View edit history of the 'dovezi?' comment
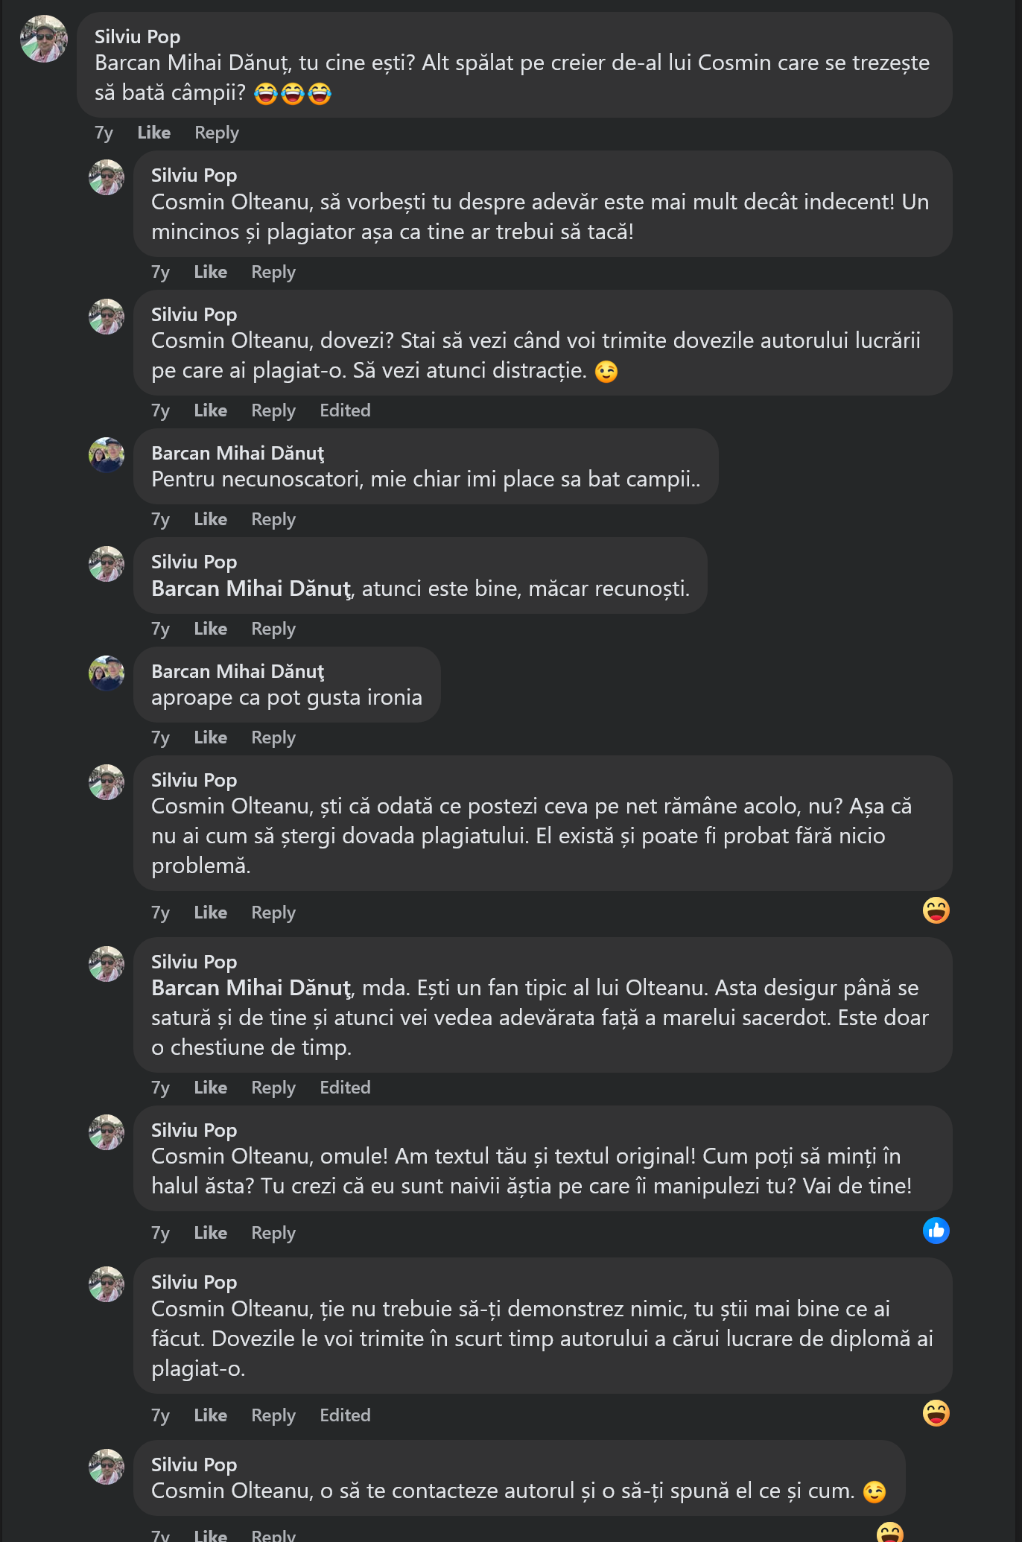The height and width of the screenshot is (1542, 1022). 345,410
